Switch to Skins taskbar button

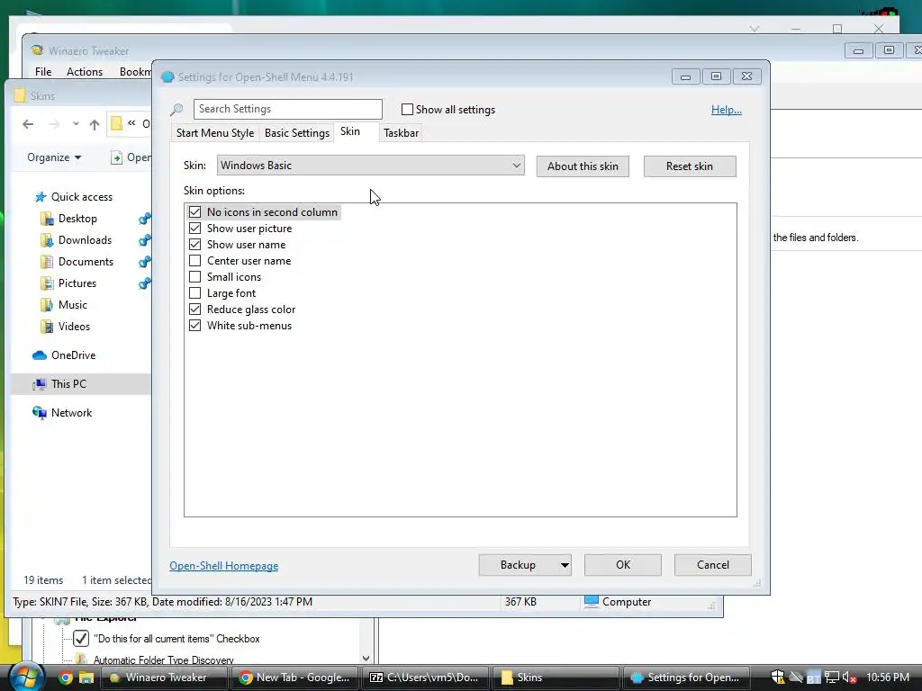pos(555,678)
